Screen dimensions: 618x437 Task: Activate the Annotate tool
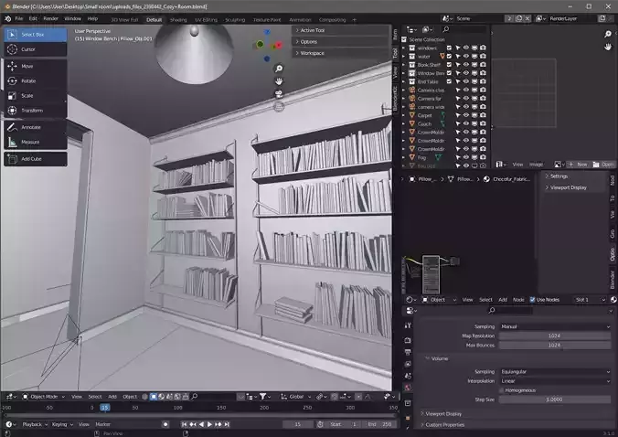36,127
